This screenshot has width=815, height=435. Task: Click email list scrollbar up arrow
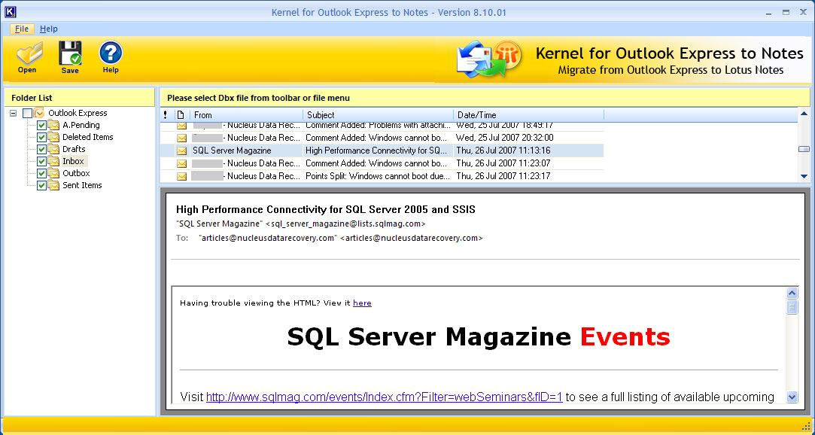(804, 114)
